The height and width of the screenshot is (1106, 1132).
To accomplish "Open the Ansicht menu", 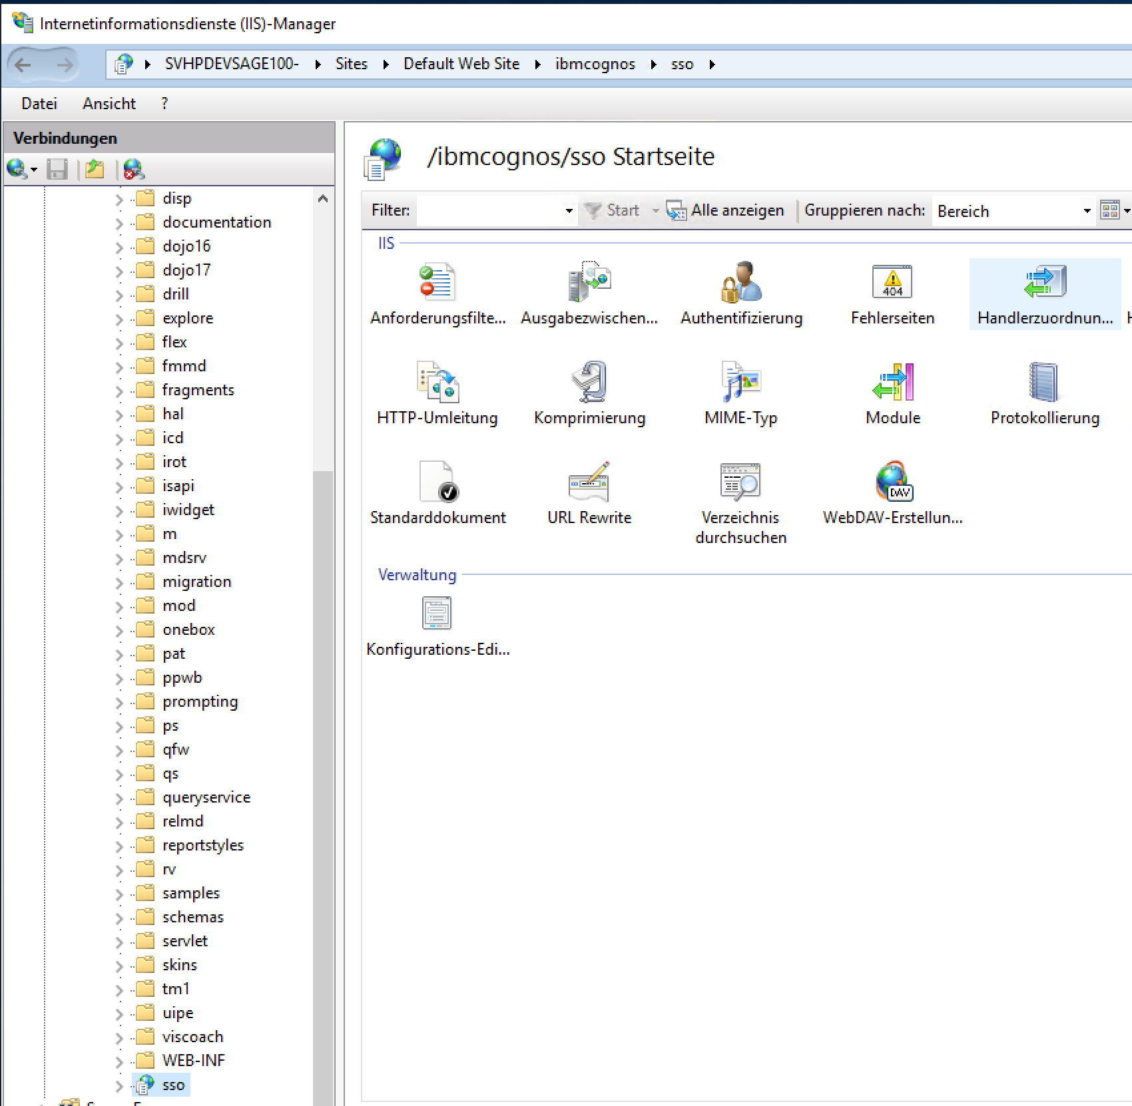I will 109,104.
